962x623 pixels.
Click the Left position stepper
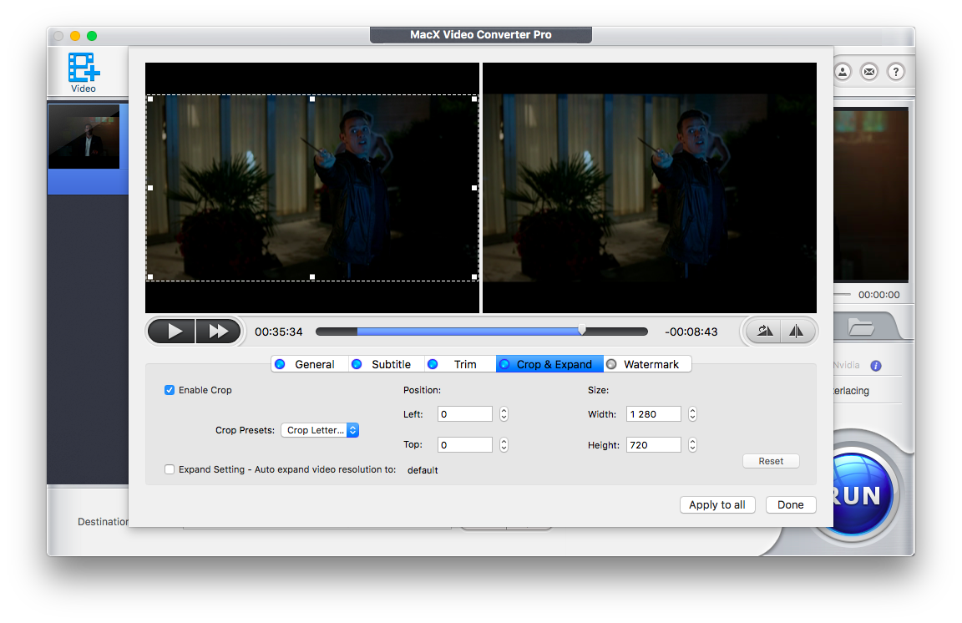pos(504,413)
